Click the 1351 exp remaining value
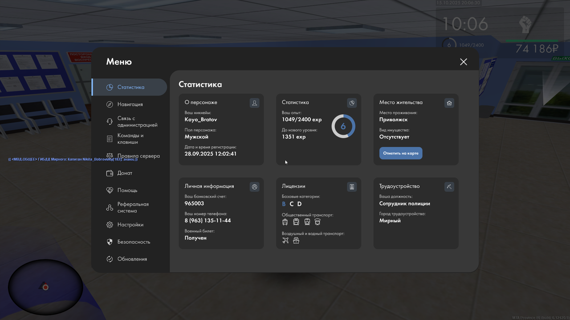The height and width of the screenshot is (320, 570). pos(294,137)
